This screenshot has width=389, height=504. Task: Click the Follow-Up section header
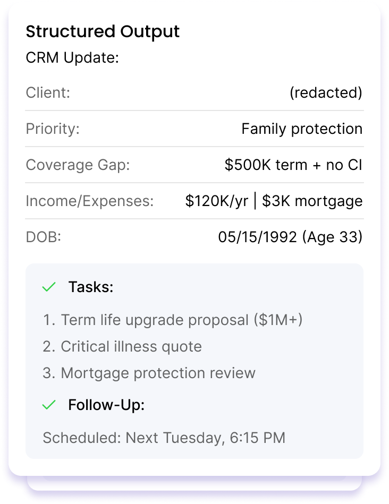pyautogui.click(x=106, y=405)
